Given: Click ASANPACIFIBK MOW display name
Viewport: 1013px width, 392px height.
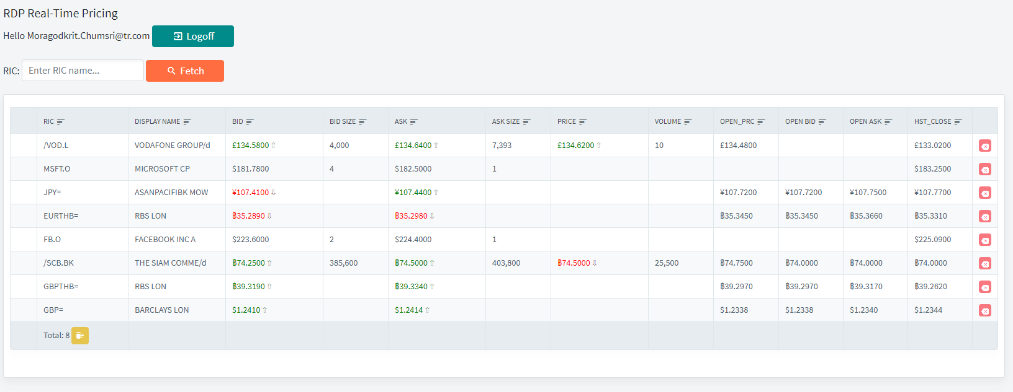Looking at the screenshot, I should 171,193.
